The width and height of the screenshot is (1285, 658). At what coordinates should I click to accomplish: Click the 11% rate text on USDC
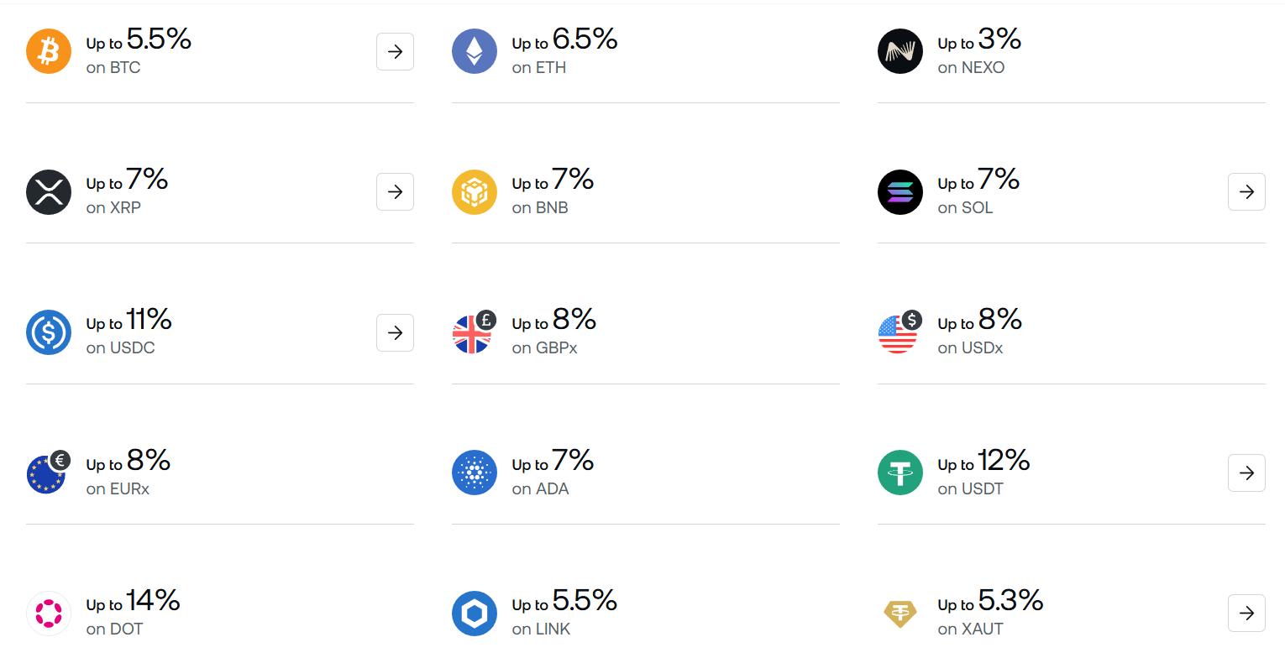point(148,320)
